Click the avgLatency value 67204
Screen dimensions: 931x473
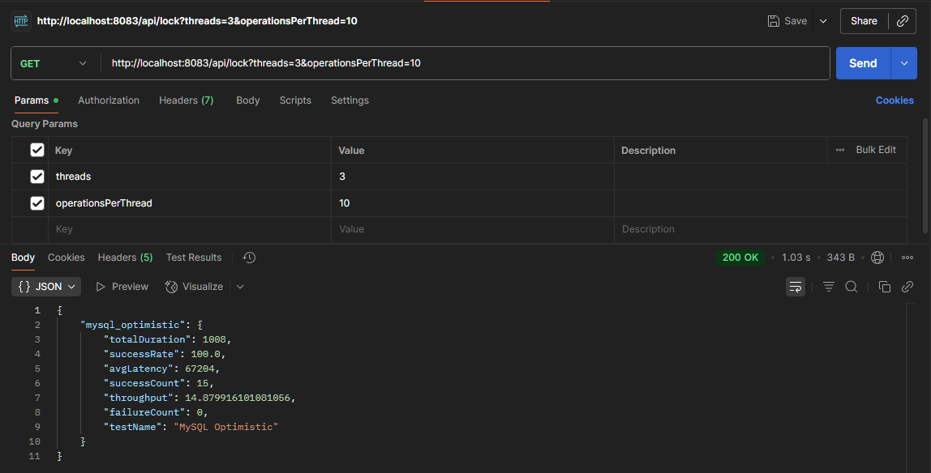[x=199, y=369]
